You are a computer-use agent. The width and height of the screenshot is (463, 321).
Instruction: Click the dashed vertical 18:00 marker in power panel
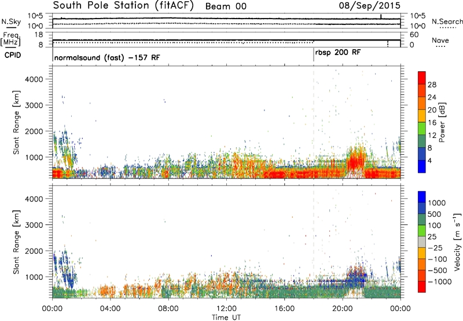(x=314, y=121)
